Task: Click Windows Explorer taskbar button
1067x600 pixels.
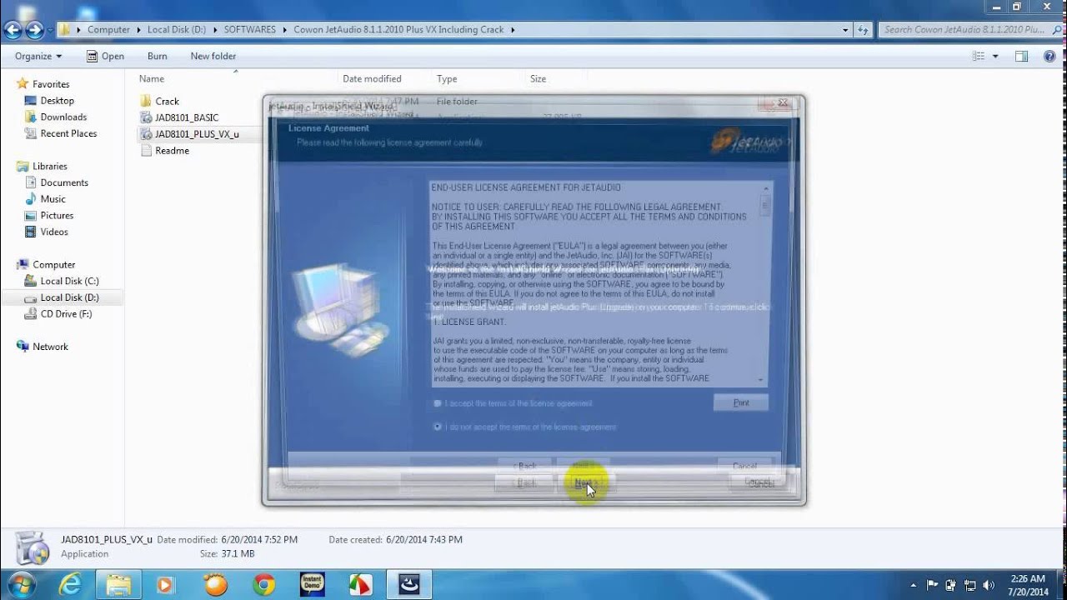Action: coord(118,585)
